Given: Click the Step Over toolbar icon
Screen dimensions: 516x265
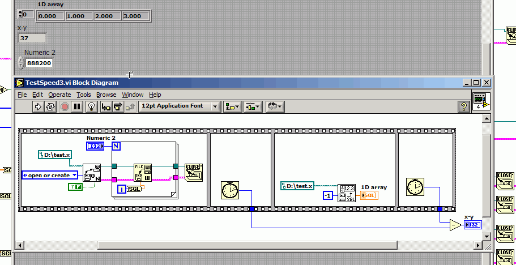Looking at the screenshot, I should [x=118, y=106].
